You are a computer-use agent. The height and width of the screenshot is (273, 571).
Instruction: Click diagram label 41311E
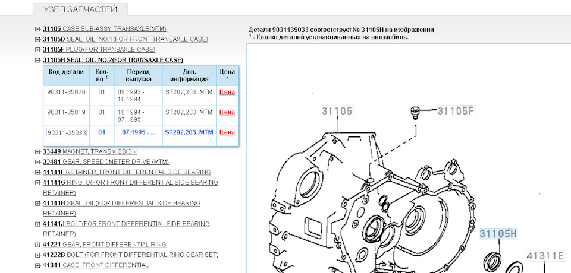click(x=545, y=256)
